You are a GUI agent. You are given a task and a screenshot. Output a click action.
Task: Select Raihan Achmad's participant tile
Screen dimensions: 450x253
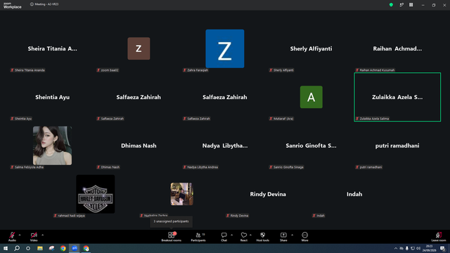pos(397,48)
